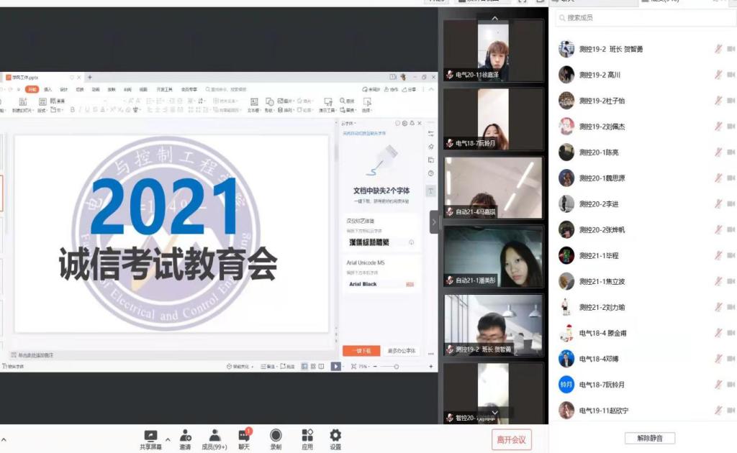Expand share screen options arrow beside 共享屏幕

click(168, 439)
